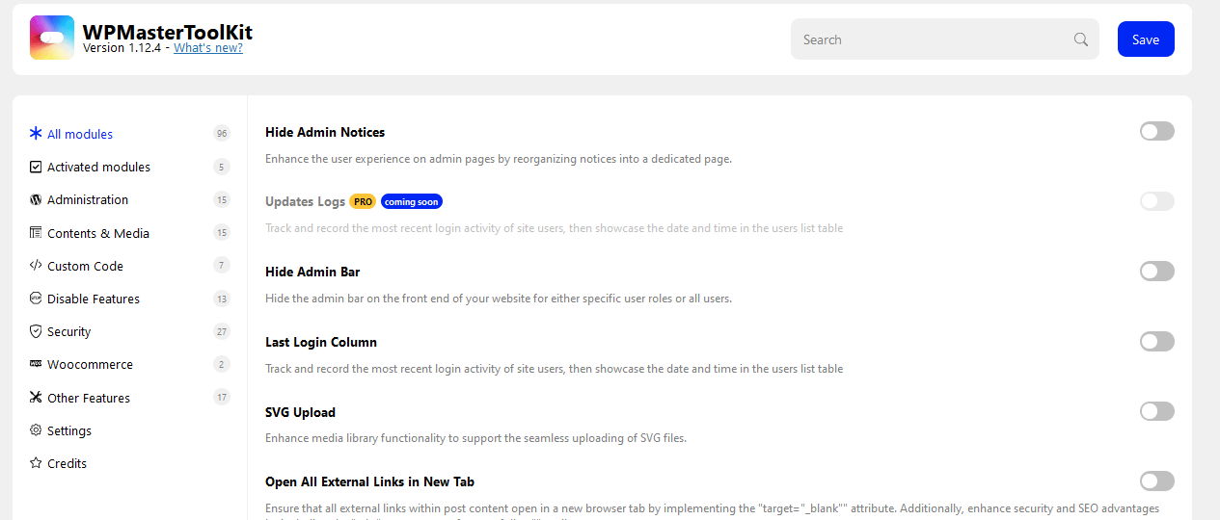This screenshot has height=520, width=1220.
Task: Click the 13 count badge for Disable Features
Action: click(x=222, y=299)
